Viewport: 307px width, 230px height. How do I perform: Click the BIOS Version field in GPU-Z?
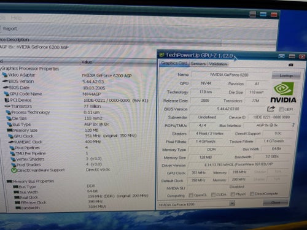(x=228, y=109)
